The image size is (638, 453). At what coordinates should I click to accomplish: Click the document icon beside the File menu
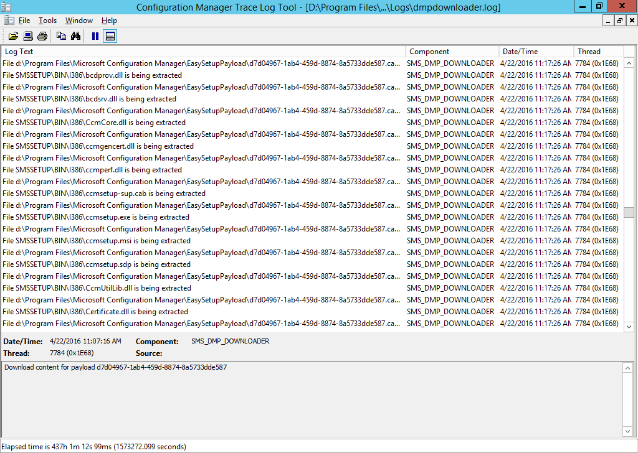point(9,20)
